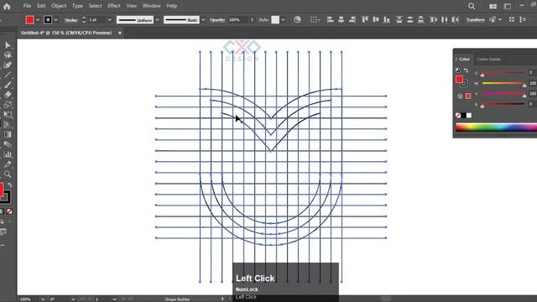Image resolution: width=537 pixels, height=302 pixels.
Task: Click Horizontal Align Left icon
Action: point(330,20)
